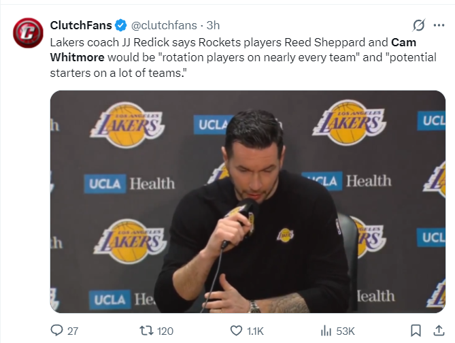Like the post with the heart icon
The height and width of the screenshot is (343, 455).
pos(236,331)
